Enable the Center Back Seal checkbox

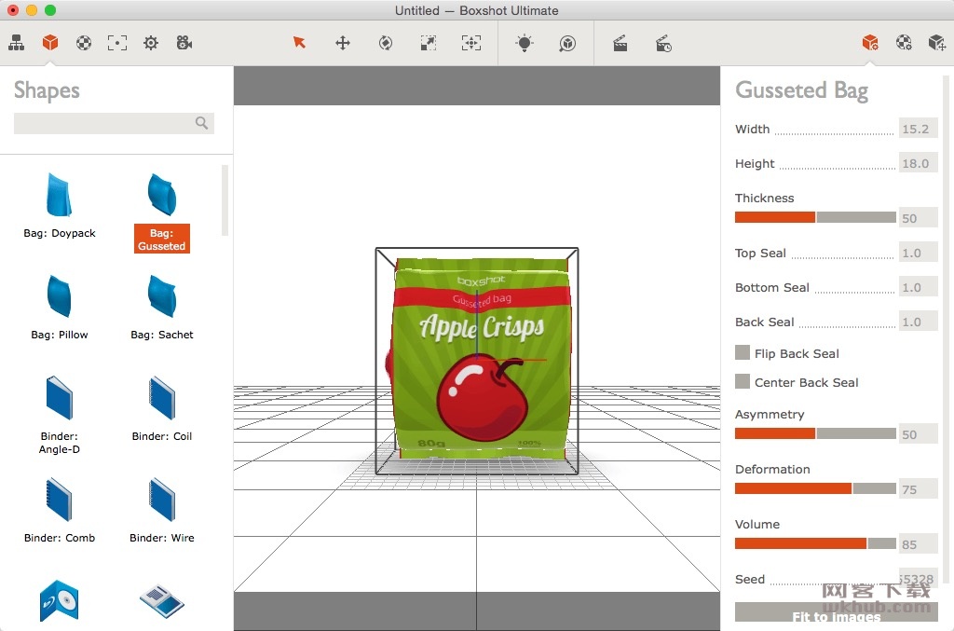coord(743,381)
